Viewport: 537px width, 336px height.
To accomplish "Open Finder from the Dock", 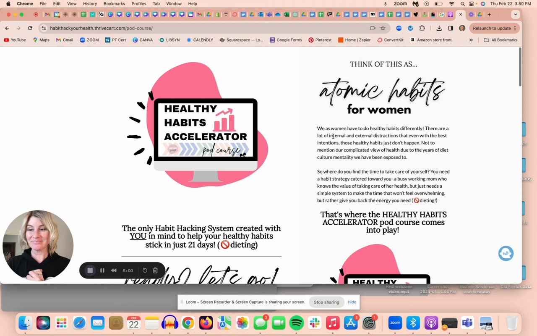I will [25, 323].
